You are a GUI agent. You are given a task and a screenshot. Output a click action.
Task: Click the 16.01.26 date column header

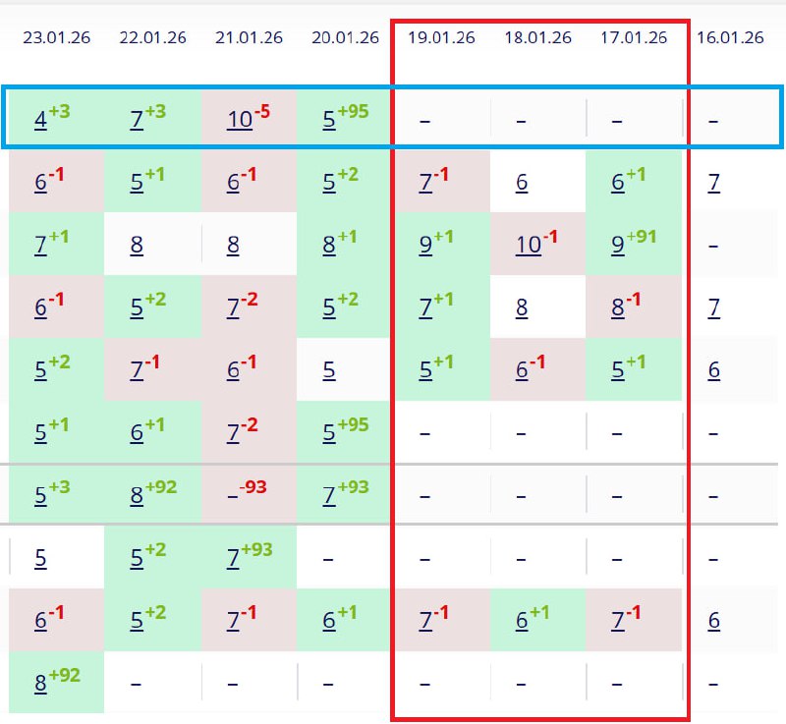point(730,38)
